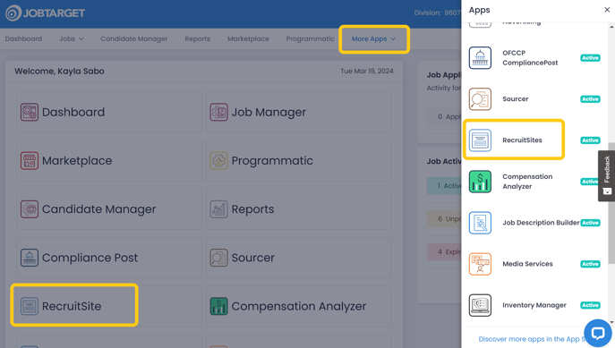Click the Sourcer tile icon on dashboard
This screenshot has width=615, height=348.
pos(218,258)
